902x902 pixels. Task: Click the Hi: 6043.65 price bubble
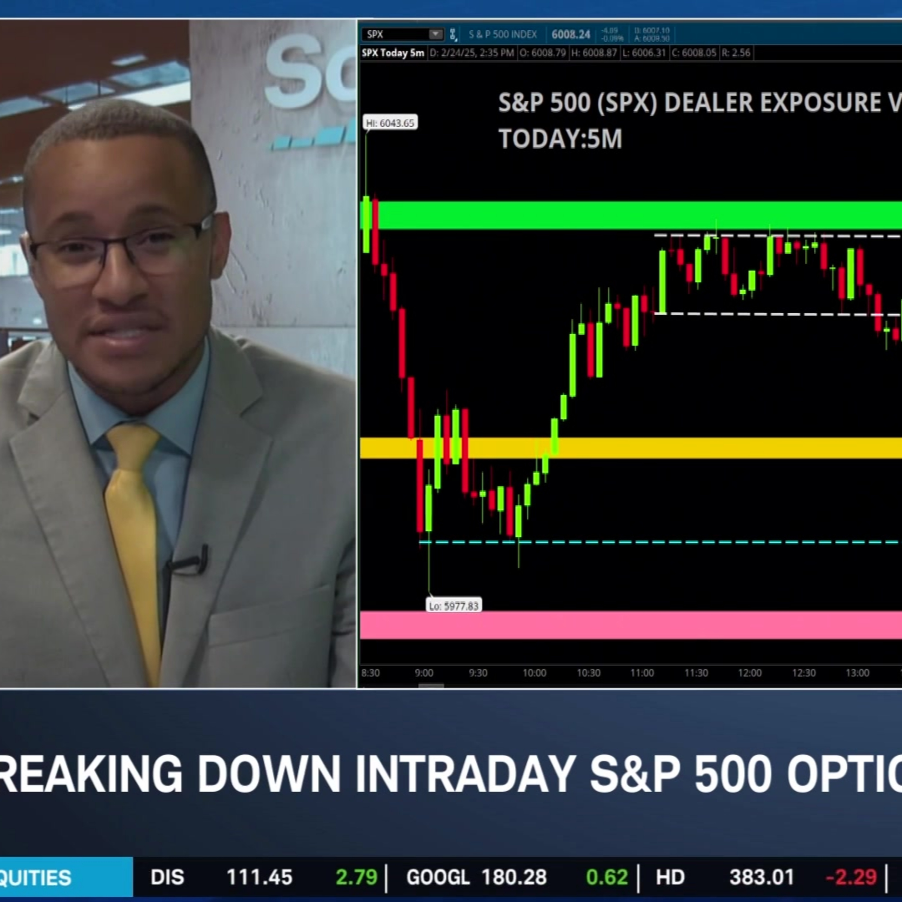[390, 123]
